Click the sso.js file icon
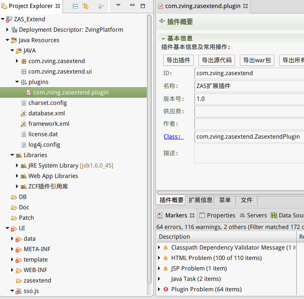304x299 pixels. 18,291
